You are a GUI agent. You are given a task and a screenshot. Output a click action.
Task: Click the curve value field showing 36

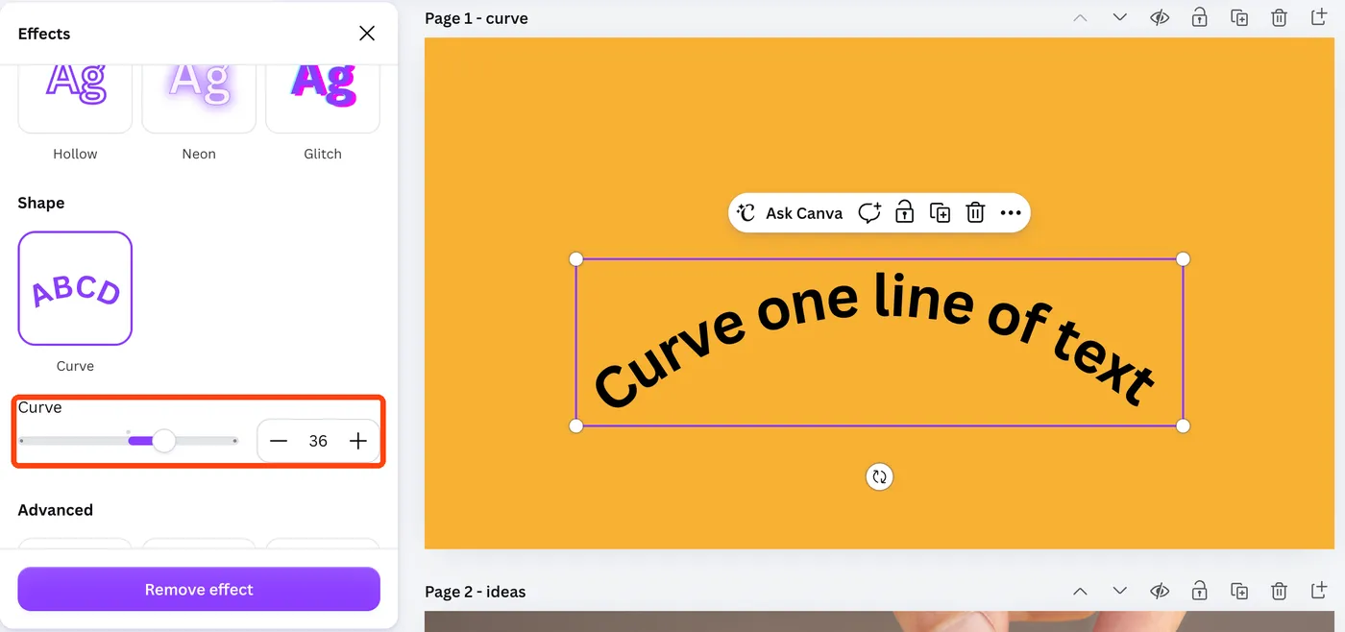click(318, 441)
